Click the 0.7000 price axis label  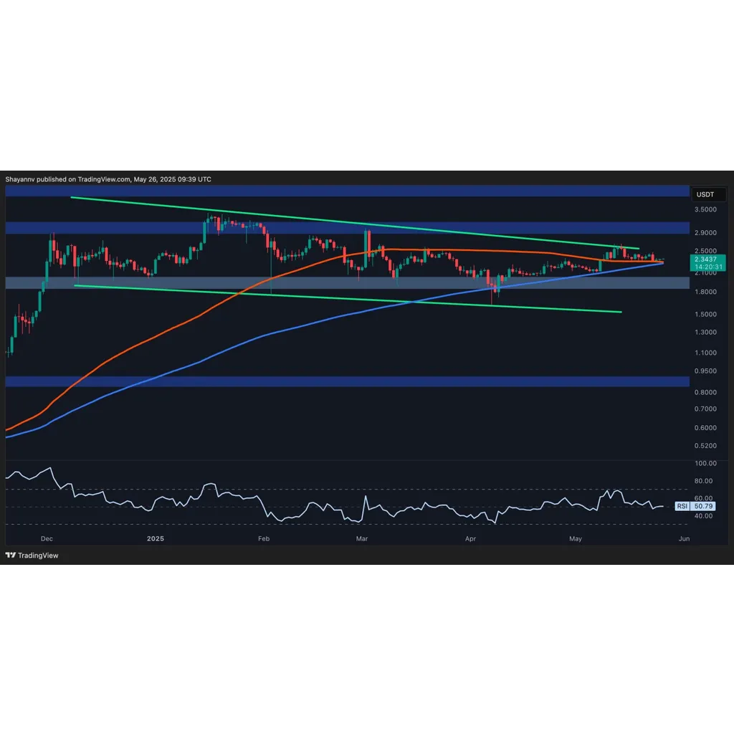(x=705, y=409)
